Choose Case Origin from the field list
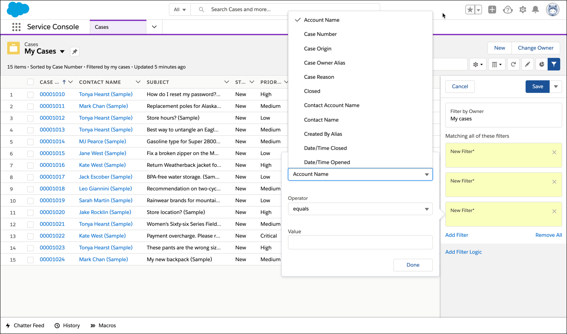The height and width of the screenshot is (334, 567). pos(360,49)
